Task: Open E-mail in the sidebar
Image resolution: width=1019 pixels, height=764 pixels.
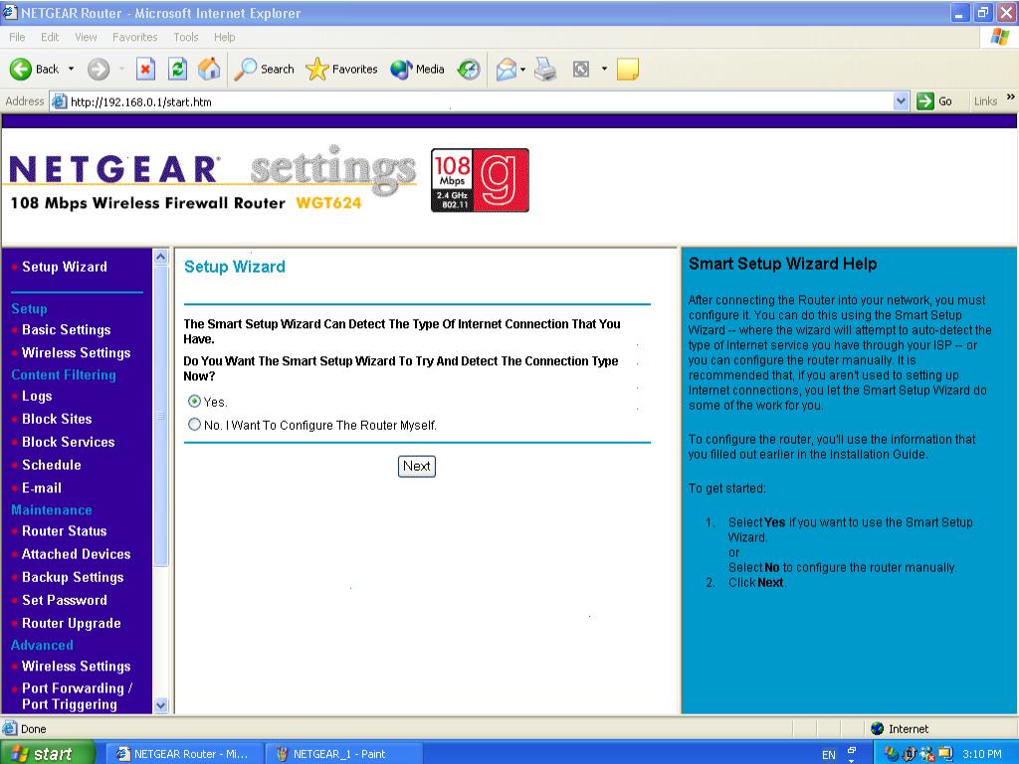Action: click(x=42, y=487)
